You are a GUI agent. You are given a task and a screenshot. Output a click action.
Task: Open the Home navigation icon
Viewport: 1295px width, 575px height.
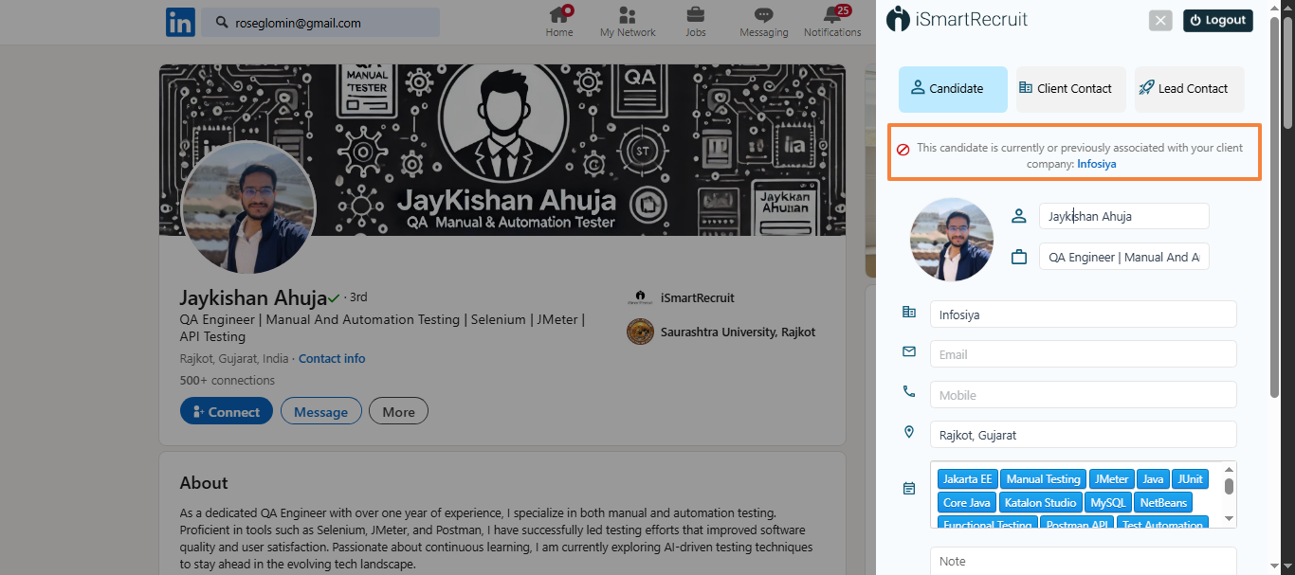click(559, 15)
